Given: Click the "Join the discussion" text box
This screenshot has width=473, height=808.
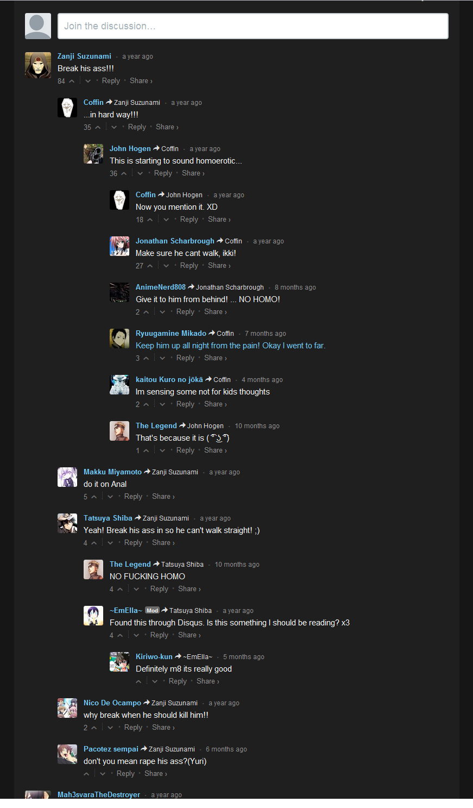Looking at the screenshot, I should (253, 26).
